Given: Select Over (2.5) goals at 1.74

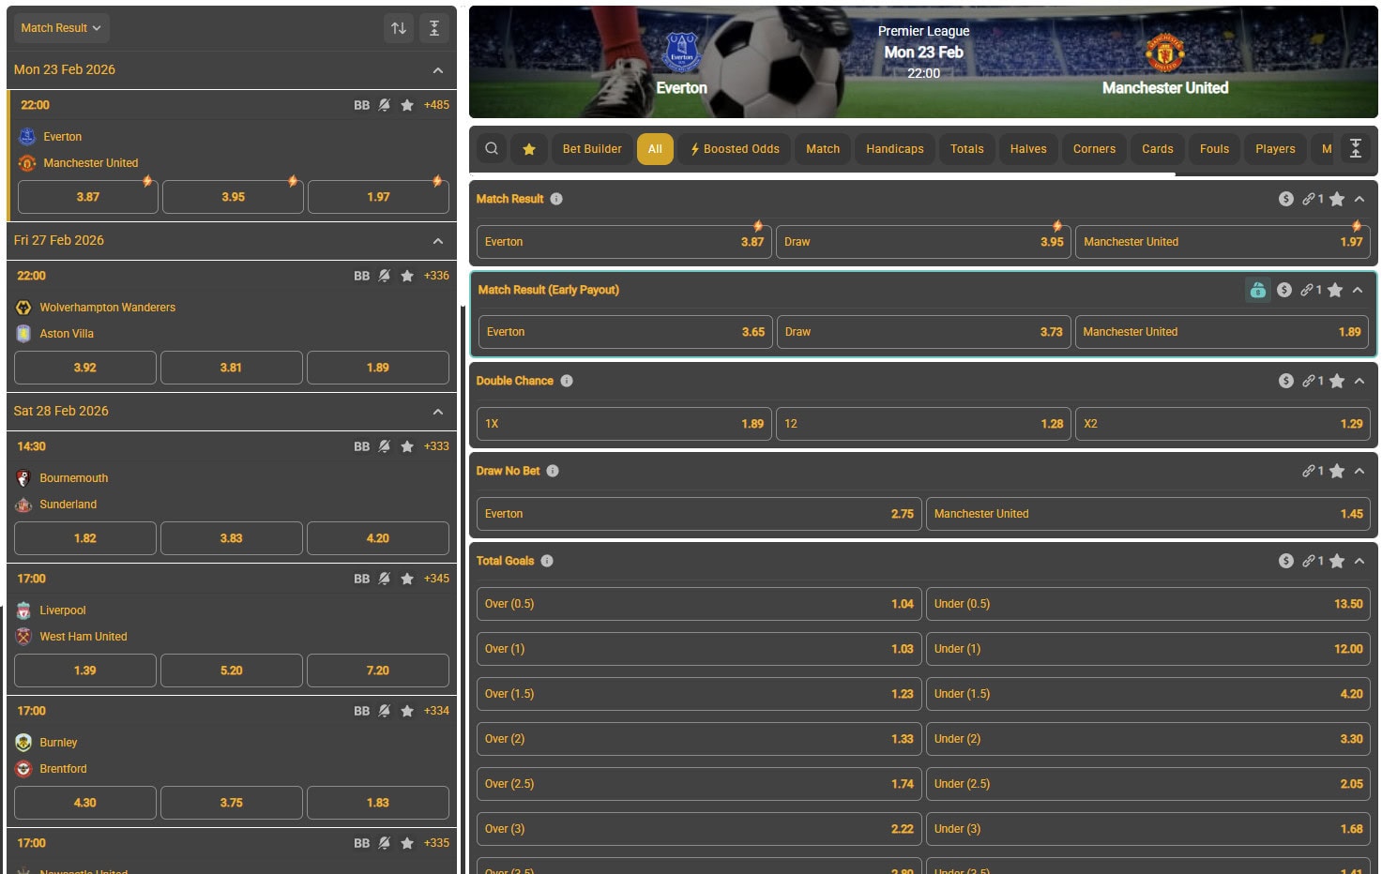Looking at the screenshot, I should (699, 784).
